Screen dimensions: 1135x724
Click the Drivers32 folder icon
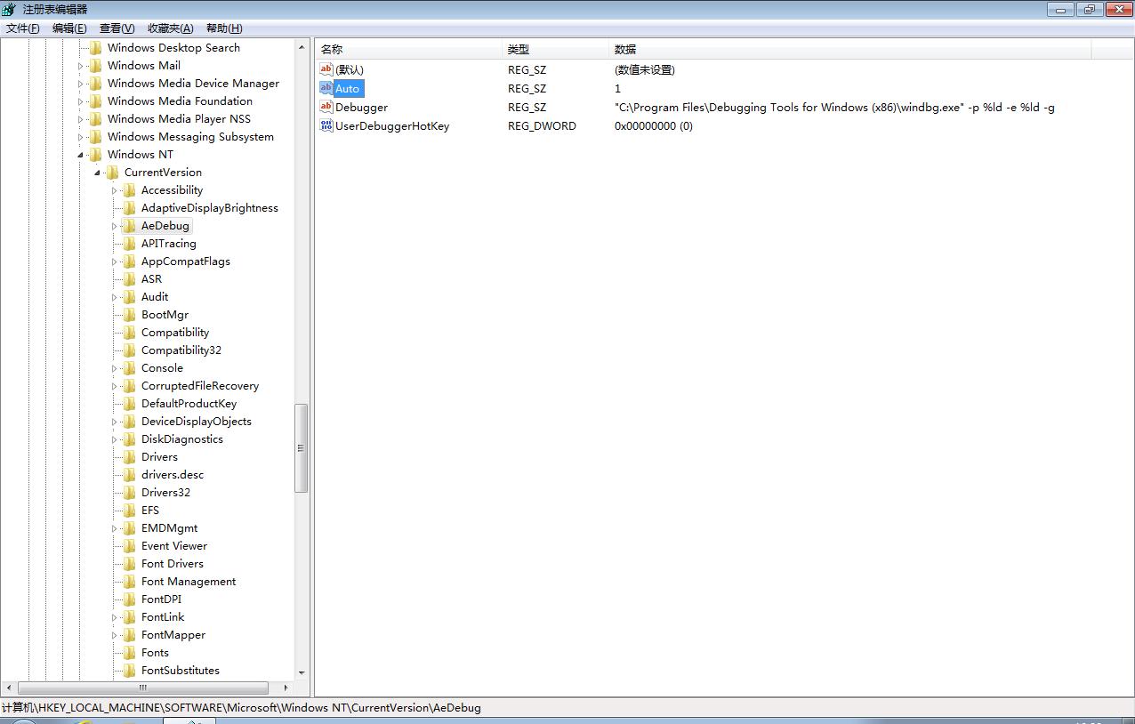130,493
